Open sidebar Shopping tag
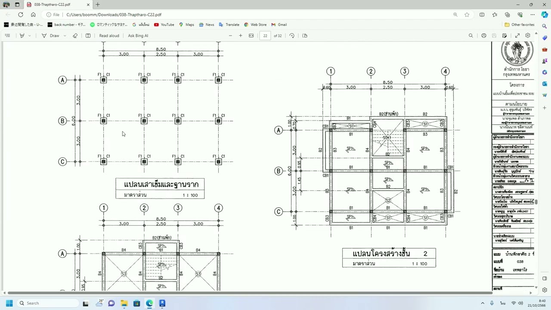 (x=545, y=38)
